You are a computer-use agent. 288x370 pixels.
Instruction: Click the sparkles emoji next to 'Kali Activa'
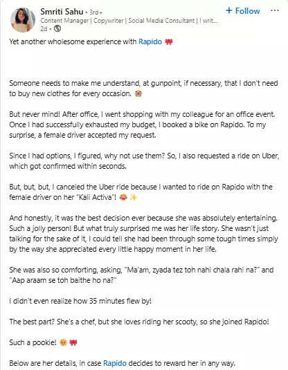[x=133, y=198]
